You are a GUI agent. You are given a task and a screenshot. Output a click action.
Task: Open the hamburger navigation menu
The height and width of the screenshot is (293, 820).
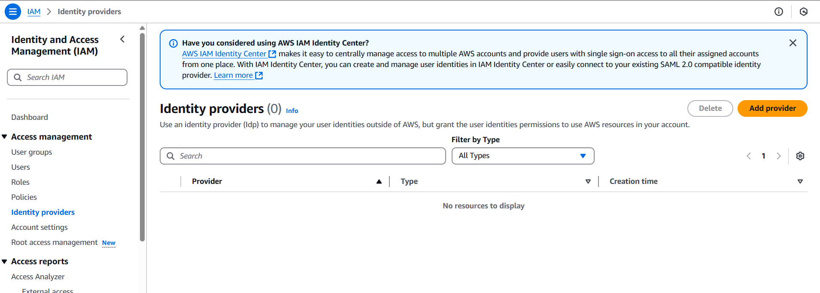click(x=13, y=12)
